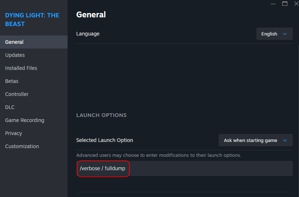This screenshot has width=299, height=197.
Task: Click the Language setting label
Action: click(x=88, y=34)
